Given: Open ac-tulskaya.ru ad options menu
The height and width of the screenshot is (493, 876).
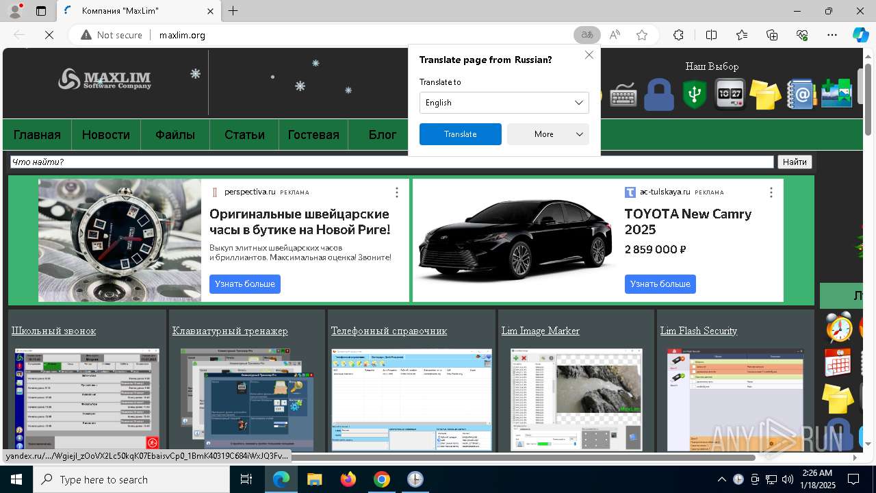Looking at the screenshot, I should [771, 192].
